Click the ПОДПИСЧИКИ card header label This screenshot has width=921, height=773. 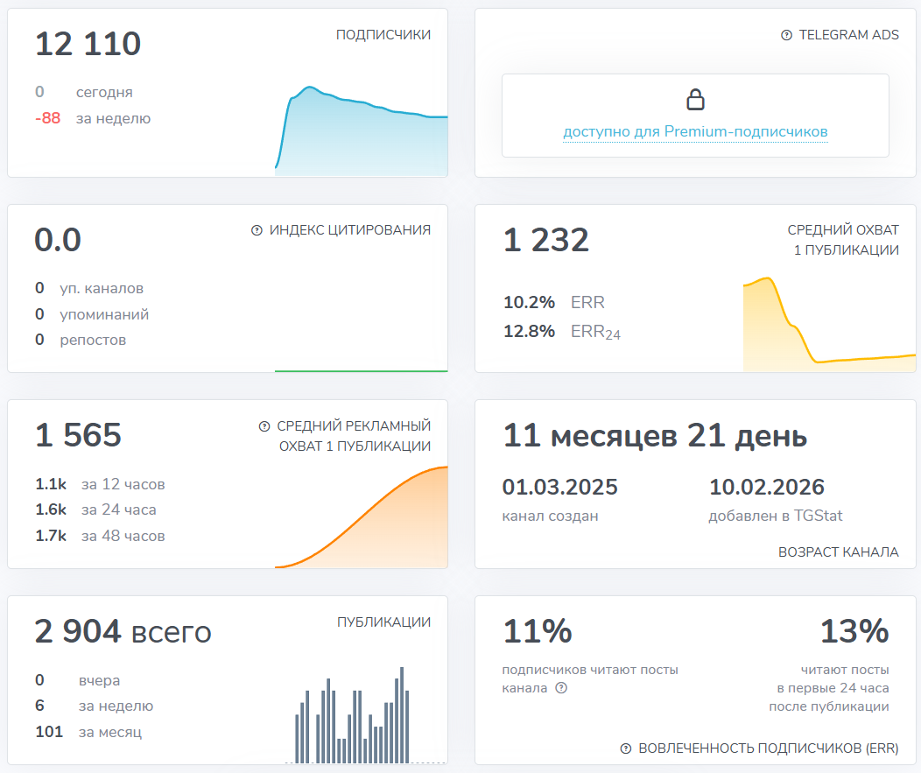(382, 35)
